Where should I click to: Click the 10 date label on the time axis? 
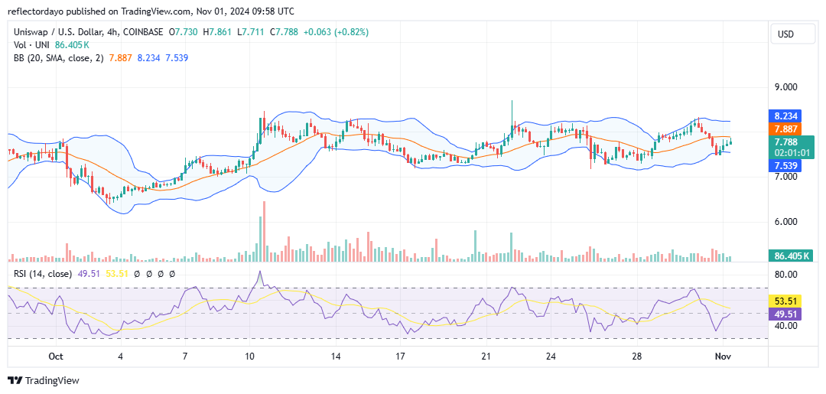(x=249, y=356)
